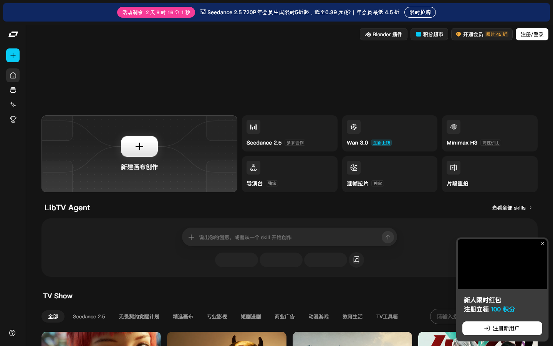
Task: Click the Wan 3.0 card icon
Action: click(x=354, y=127)
